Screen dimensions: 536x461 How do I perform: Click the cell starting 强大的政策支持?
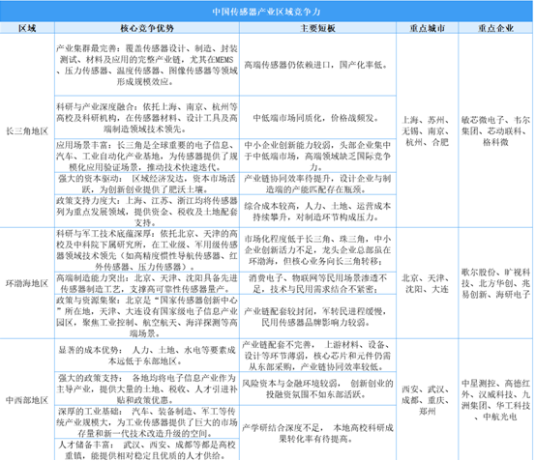pyautogui.click(x=147, y=389)
